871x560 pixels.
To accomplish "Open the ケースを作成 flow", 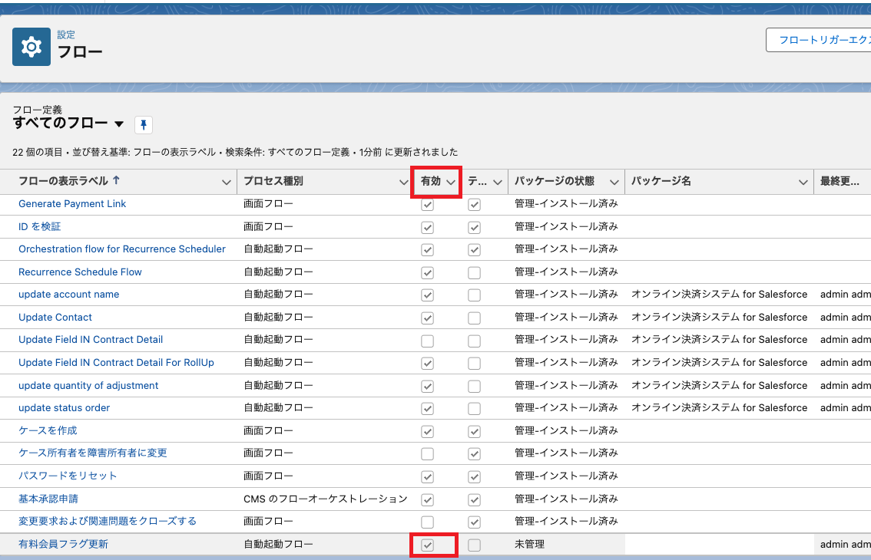I will tap(48, 430).
